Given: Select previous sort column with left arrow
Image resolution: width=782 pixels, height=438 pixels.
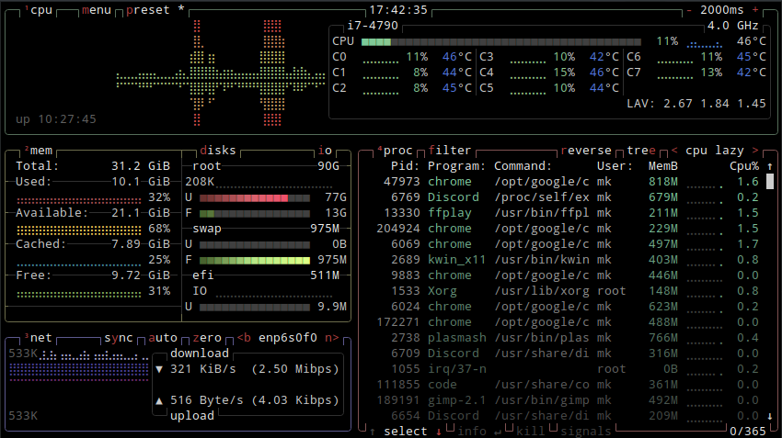Looking at the screenshot, I should (674, 151).
